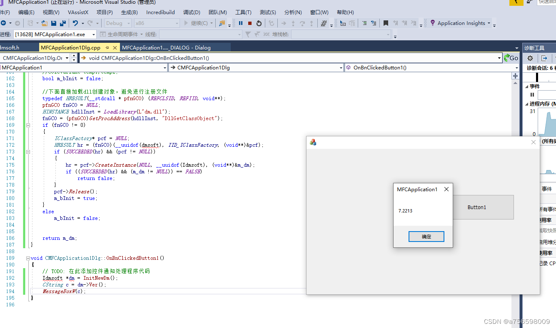
Task: Click 确定 in the message box
Action: pos(426,237)
